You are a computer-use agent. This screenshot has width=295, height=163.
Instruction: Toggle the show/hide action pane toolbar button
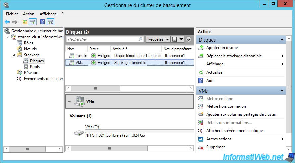coord(51,22)
